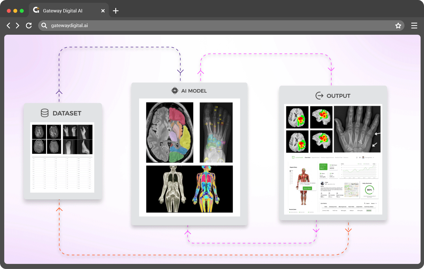Select the Gateway Digital AI tab
The image size is (424, 269).
(x=63, y=11)
